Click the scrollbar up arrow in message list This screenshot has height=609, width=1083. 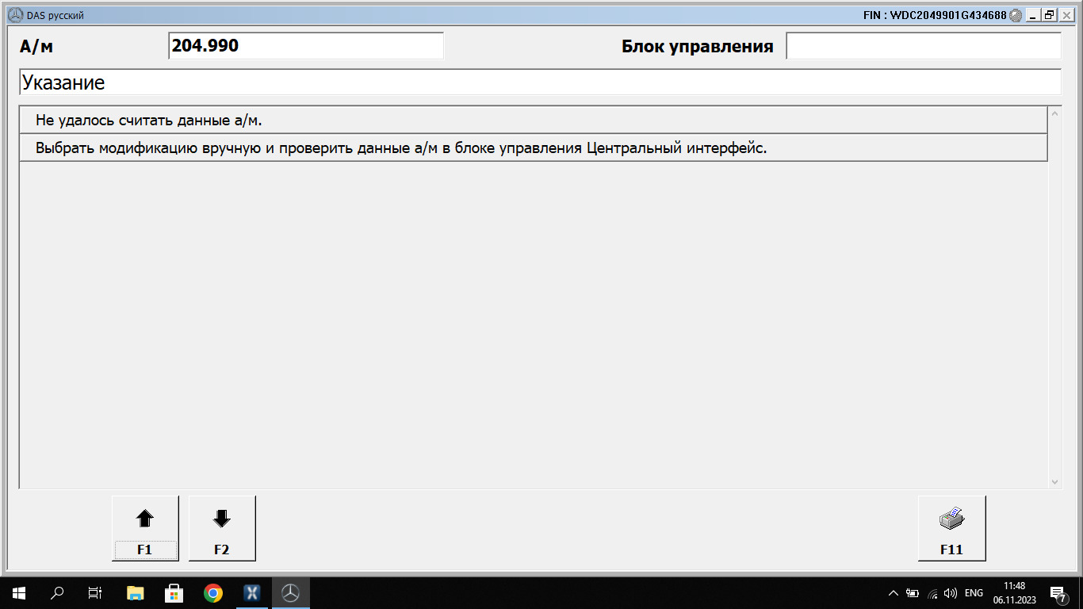click(1054, 114)
